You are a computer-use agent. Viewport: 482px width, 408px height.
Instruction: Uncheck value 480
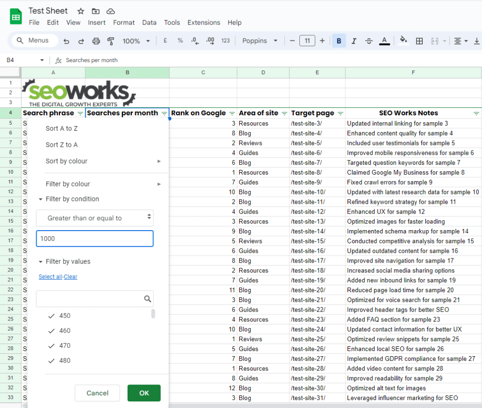(51, 360)
